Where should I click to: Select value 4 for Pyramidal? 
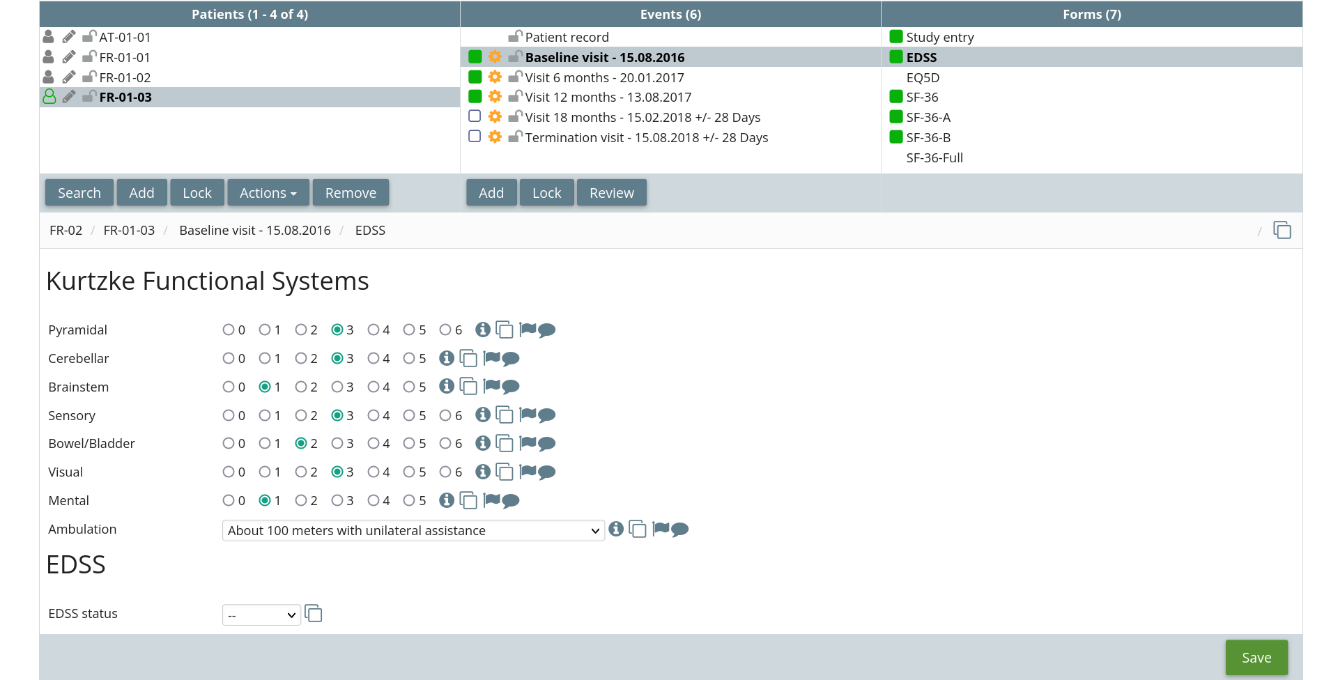[374, 330]
